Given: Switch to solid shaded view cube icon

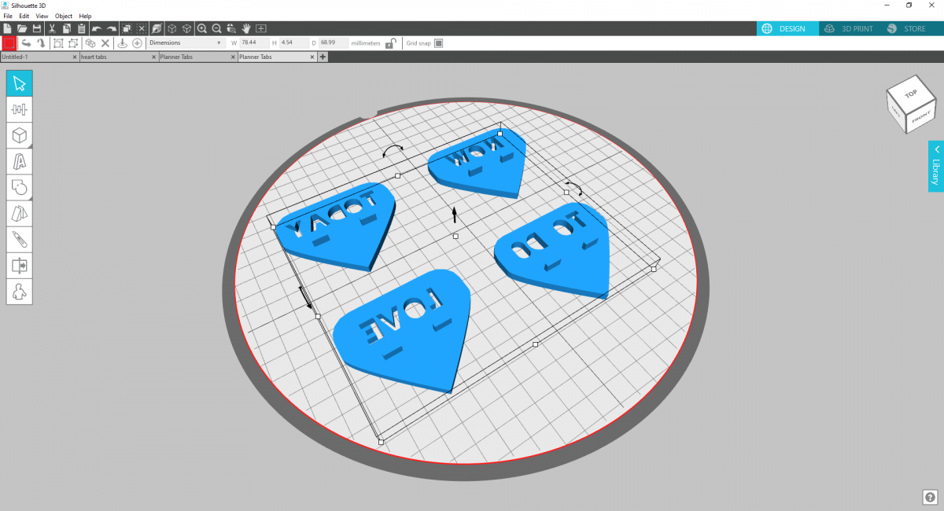Looking at the screenshot, I should (157, 28).
